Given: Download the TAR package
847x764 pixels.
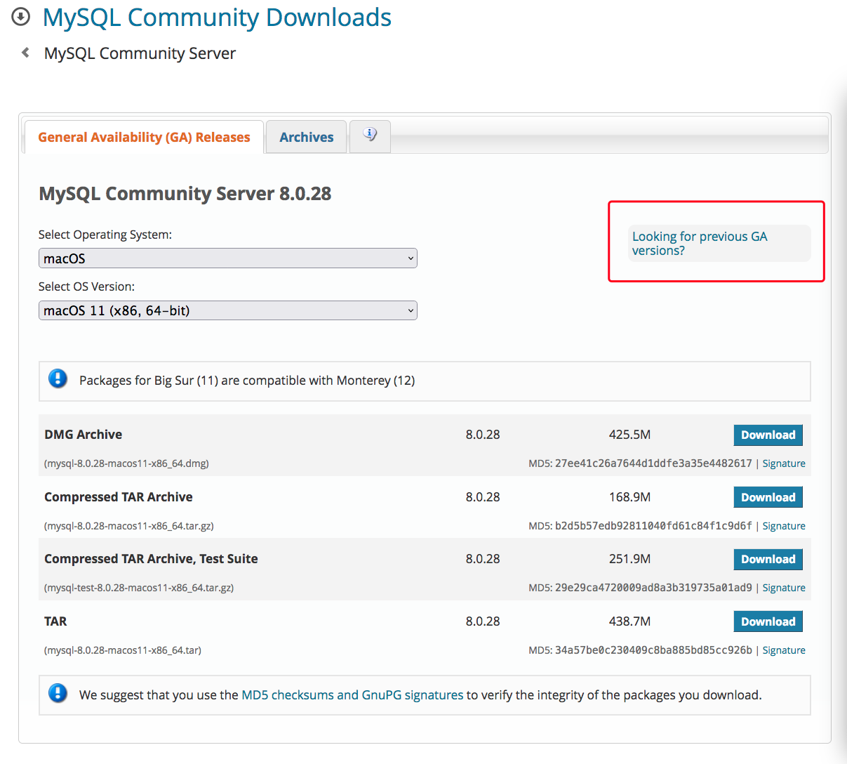Looking at the screenshot, I should 768,621.
